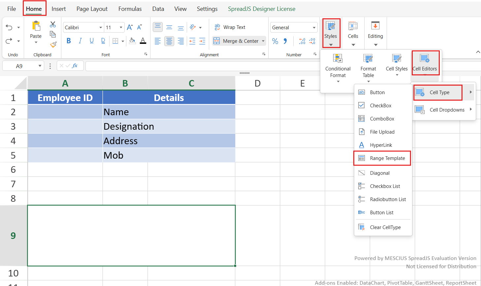Pick the font color A
Image resolution: width=481 pixels, height=286 pixels.
point(143,41)
